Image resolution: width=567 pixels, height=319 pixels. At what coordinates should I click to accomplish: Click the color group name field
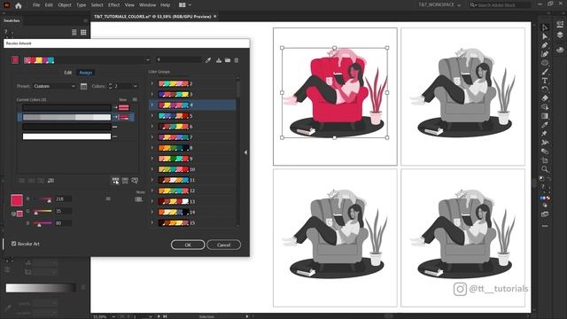tap(179, 59)
